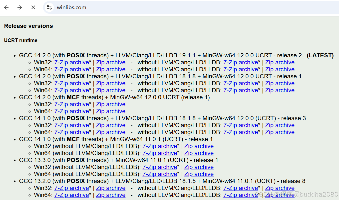Viewport: 339px width, 200px height.
Task: Download Win32 7-Zip archive for GCC 14.1.0 MCF
Action: (x=160, y=146)
